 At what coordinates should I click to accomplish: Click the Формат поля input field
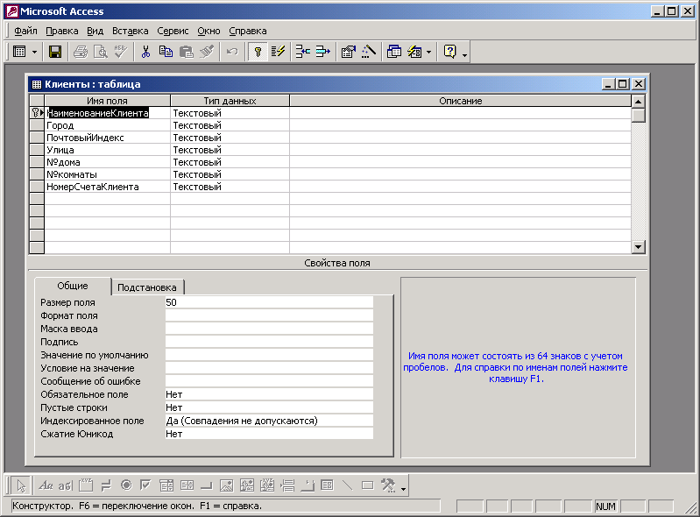[x=269, y=315]
